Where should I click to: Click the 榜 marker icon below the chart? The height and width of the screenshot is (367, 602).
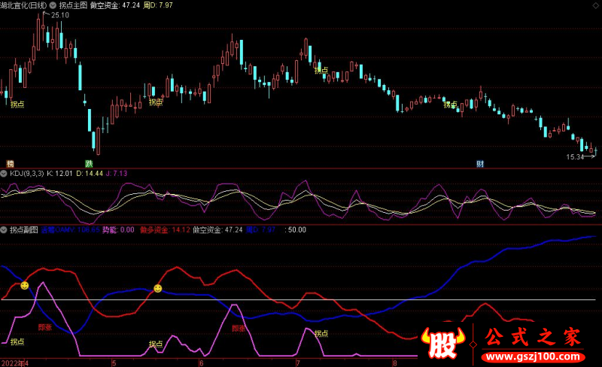click(10, 163)
